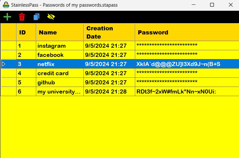Viewport: 239px width, 158px height.
Task: Click ID cell 3 in the netflix row
Action: click(26, 64)
